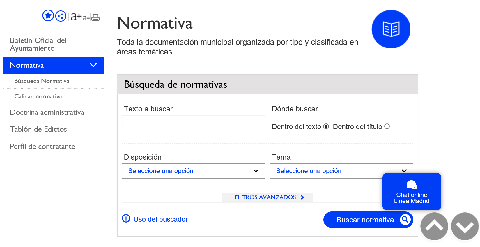Open the Chat online Linea Madrid widget
This screenshot has width=480, height=247.
pyautogui.click(x=412, y=192)
